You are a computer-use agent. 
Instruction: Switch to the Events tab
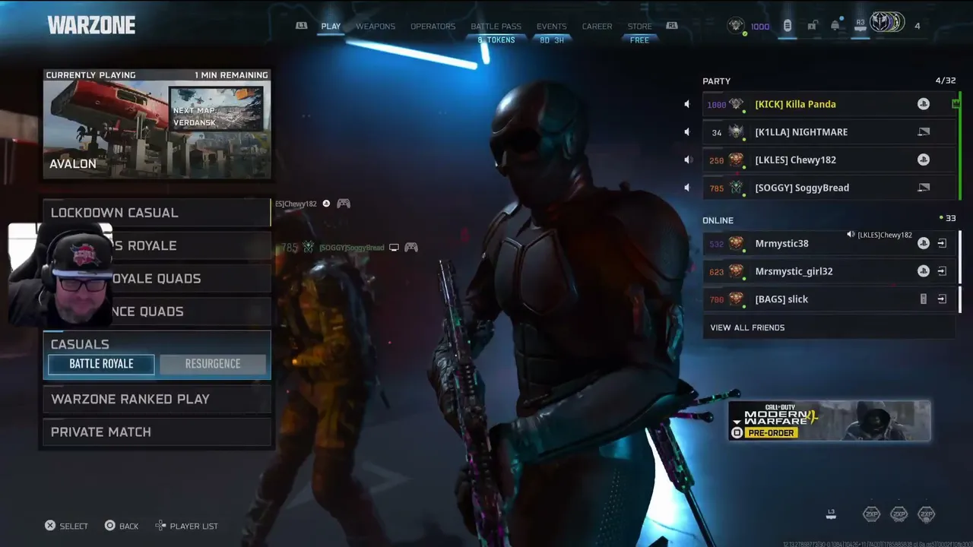tap(552, 27)
